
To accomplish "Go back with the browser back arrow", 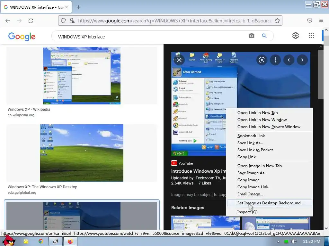I will tap(8, 20).
